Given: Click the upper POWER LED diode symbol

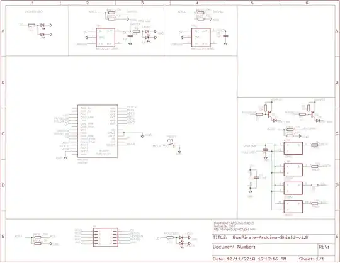Looking at the screenshot, I should pyautogui.click(x=43, y=25).
